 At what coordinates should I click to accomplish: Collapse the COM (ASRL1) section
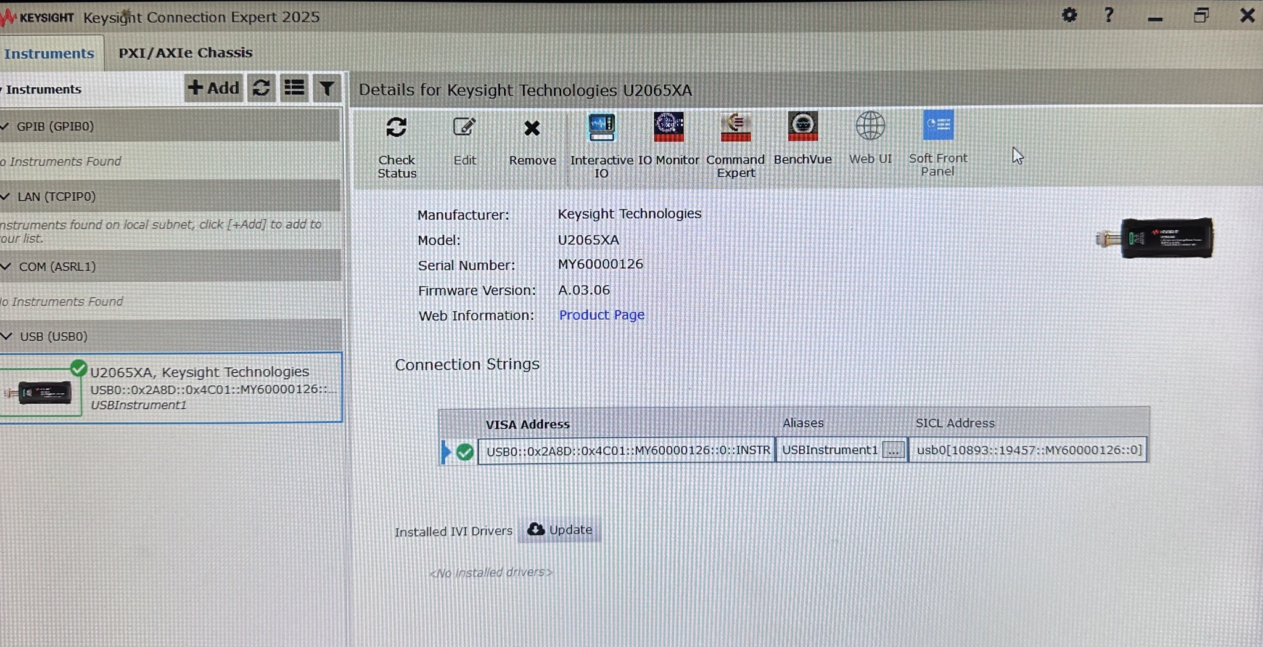[6, 267]
